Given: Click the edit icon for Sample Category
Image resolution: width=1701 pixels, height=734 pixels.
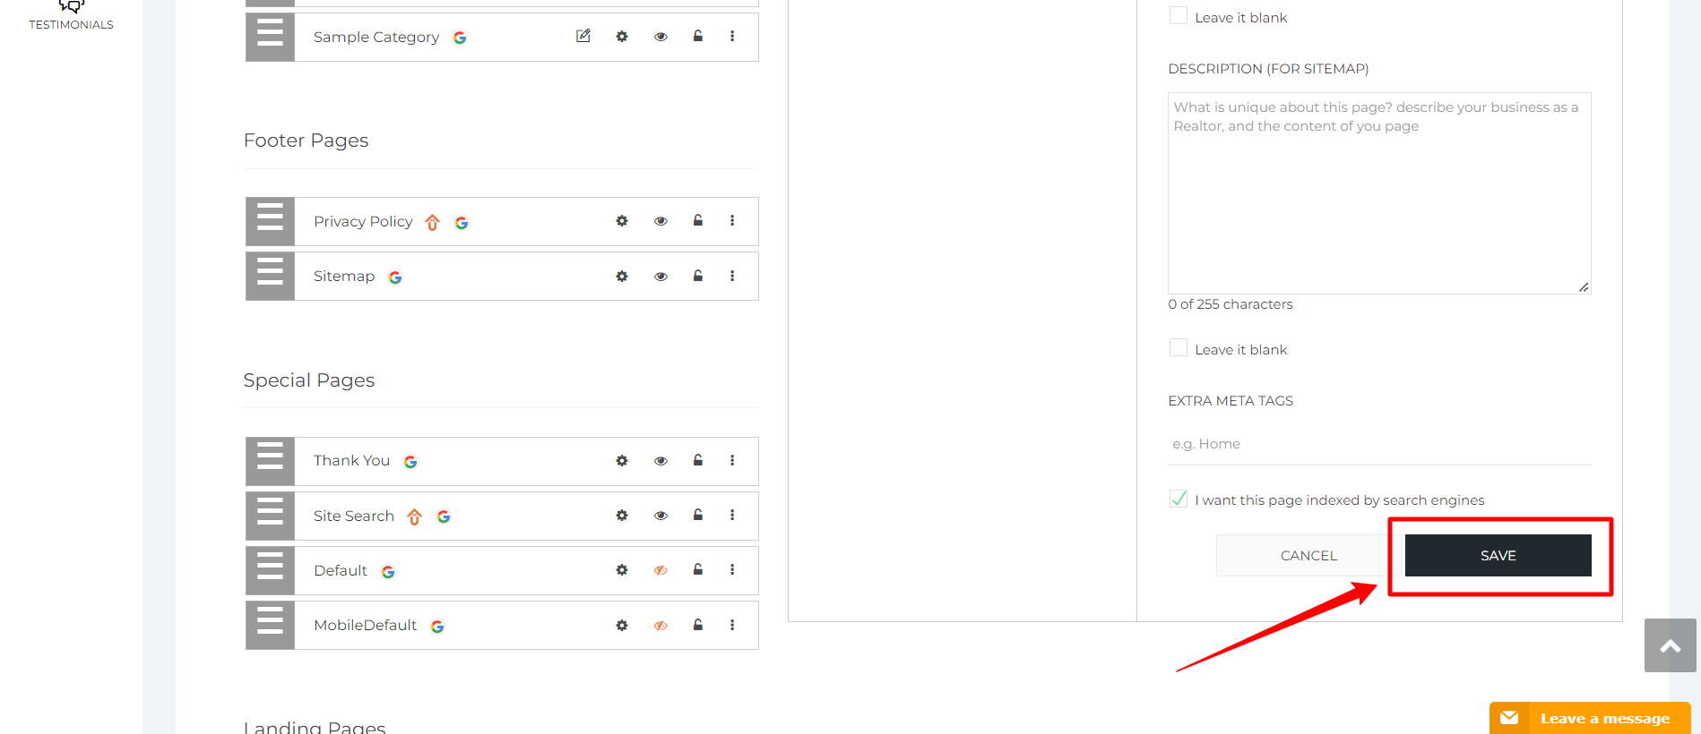Looking at the screenshot, I should click(583, 36).
